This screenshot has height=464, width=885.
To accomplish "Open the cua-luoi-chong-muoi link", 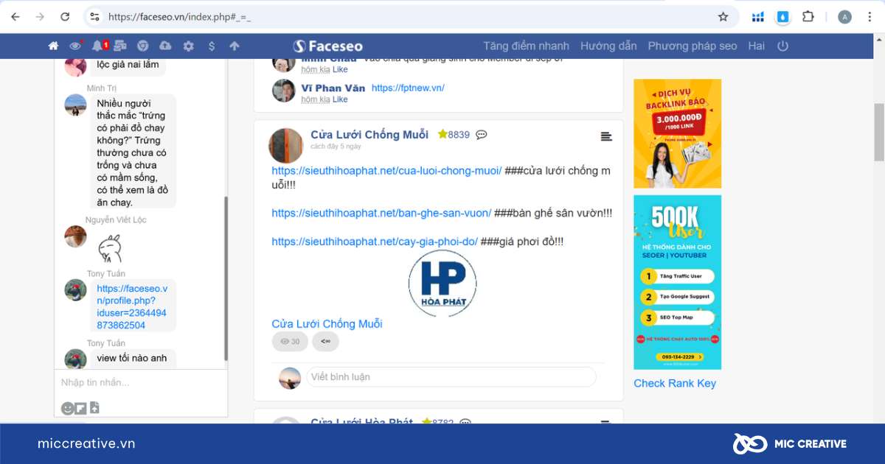I will pyautogui.click(x=386, y=171).
